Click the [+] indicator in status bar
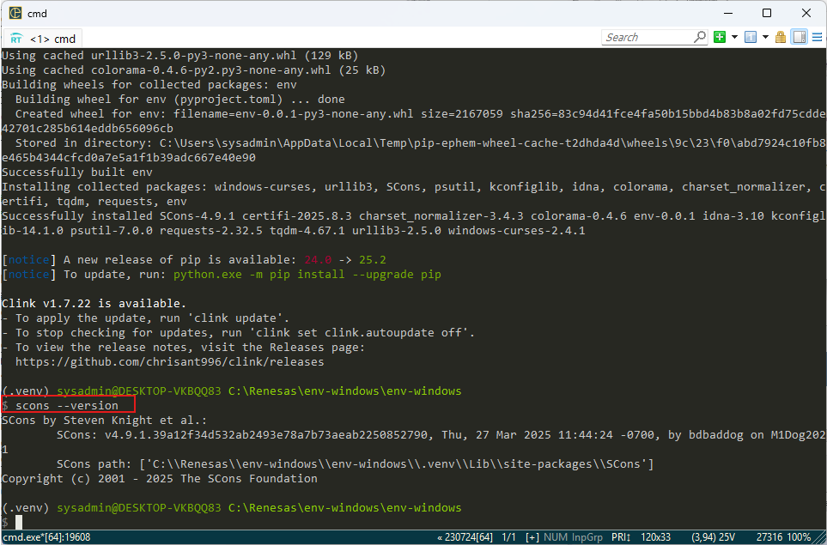 (x=532, y=537)
